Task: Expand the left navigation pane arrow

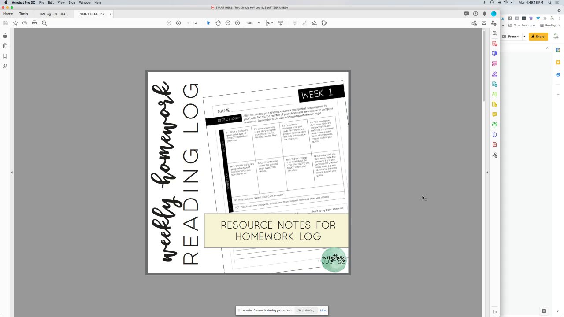Action: coord(12,173)
